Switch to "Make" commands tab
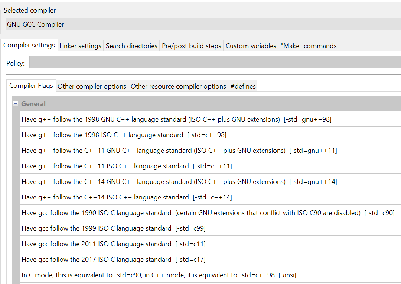 tap(309, 46)
